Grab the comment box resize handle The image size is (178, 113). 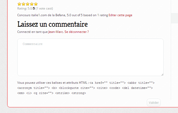(162, 74)
